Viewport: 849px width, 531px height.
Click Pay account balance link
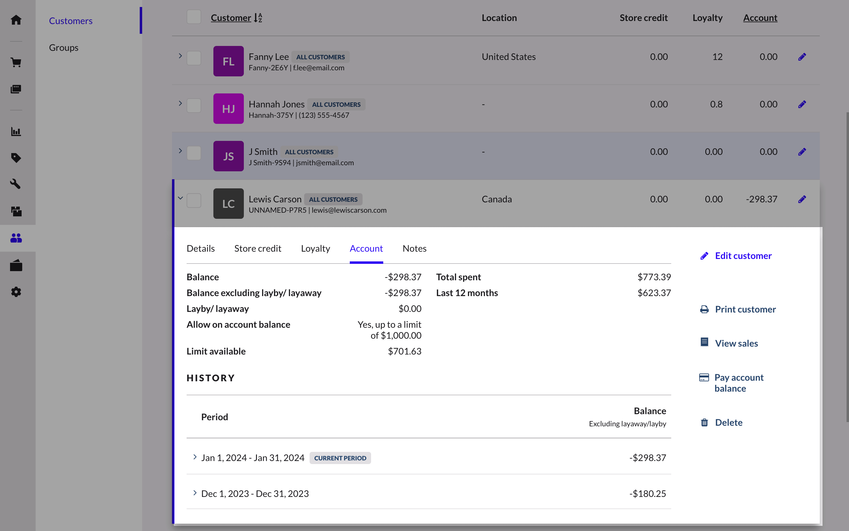point(738,383)
